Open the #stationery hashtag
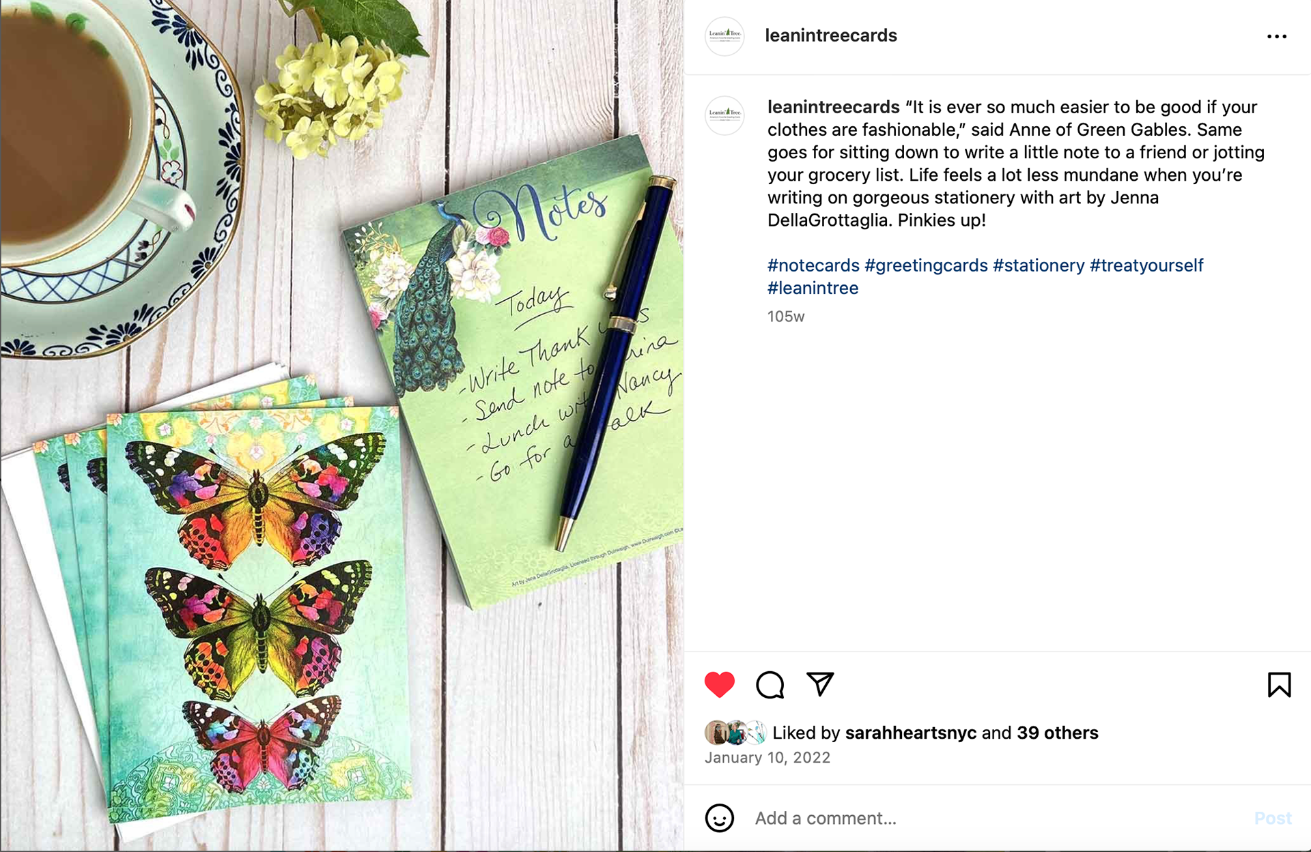Image resolution: width=1311 pixels, height=852 pixels. 1039,265
